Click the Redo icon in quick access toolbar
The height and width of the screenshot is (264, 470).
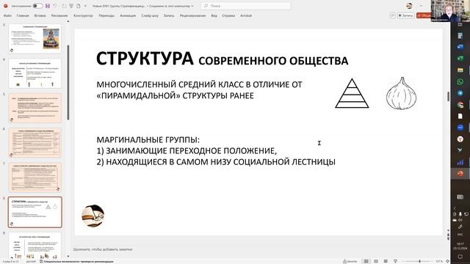[64, 6]
